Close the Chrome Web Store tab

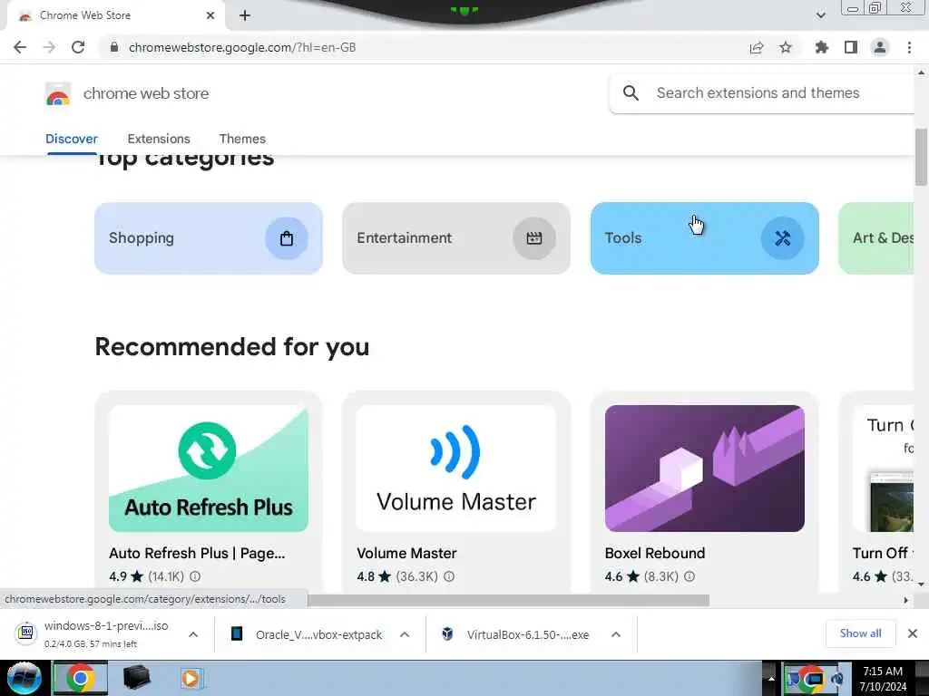210,15
